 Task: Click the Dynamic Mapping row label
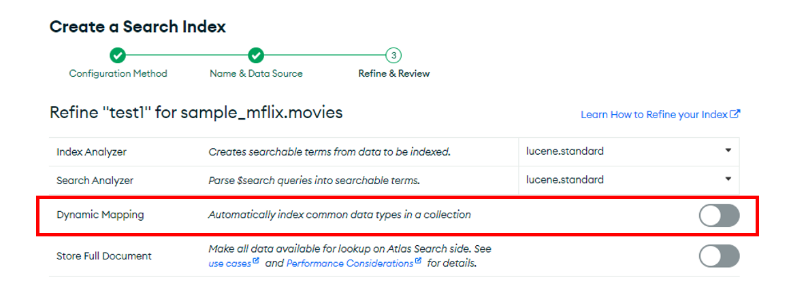100,215
